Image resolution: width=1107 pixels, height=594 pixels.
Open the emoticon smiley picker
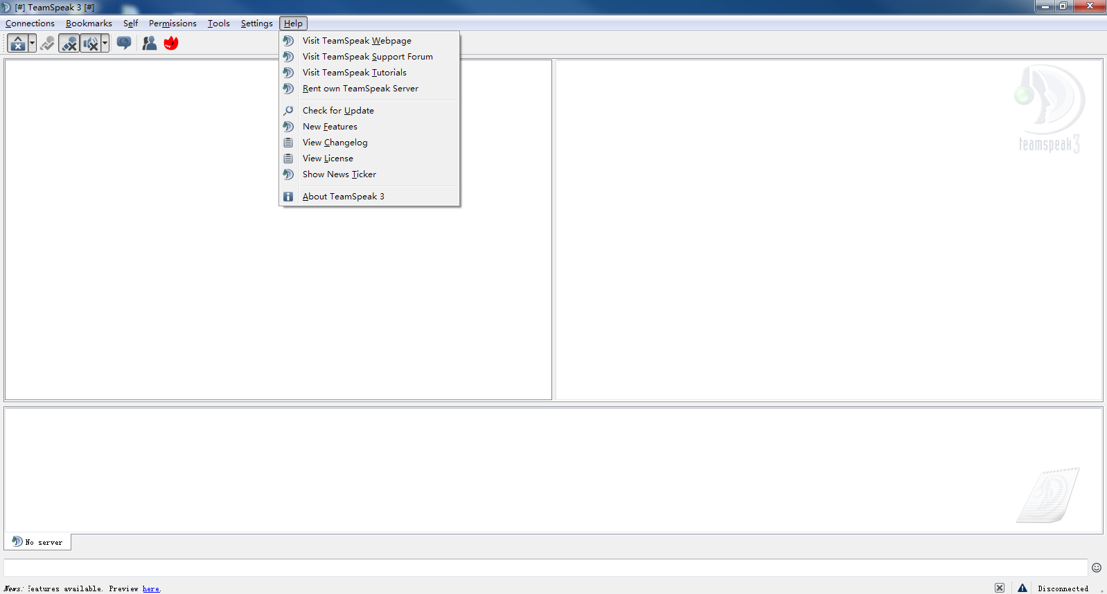(x=1096, y=568)
